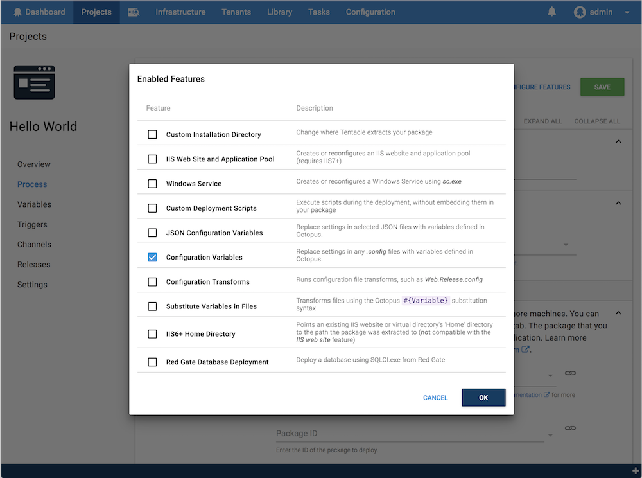
Task: Click the notification bell icon
Action: 552,12
